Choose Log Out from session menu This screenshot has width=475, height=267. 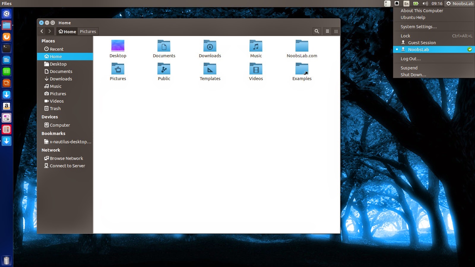tap(434, 58)
